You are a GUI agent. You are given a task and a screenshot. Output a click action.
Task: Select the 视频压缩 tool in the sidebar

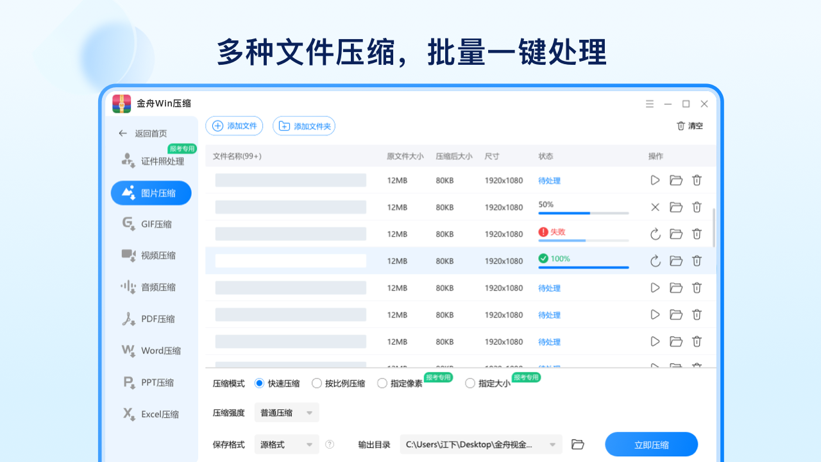[158, 255]
